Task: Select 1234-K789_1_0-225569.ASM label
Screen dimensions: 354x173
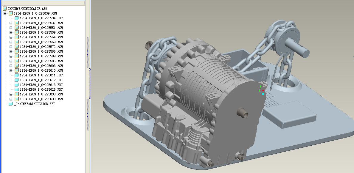Action: pyautogui.click(x=41, y=42)
